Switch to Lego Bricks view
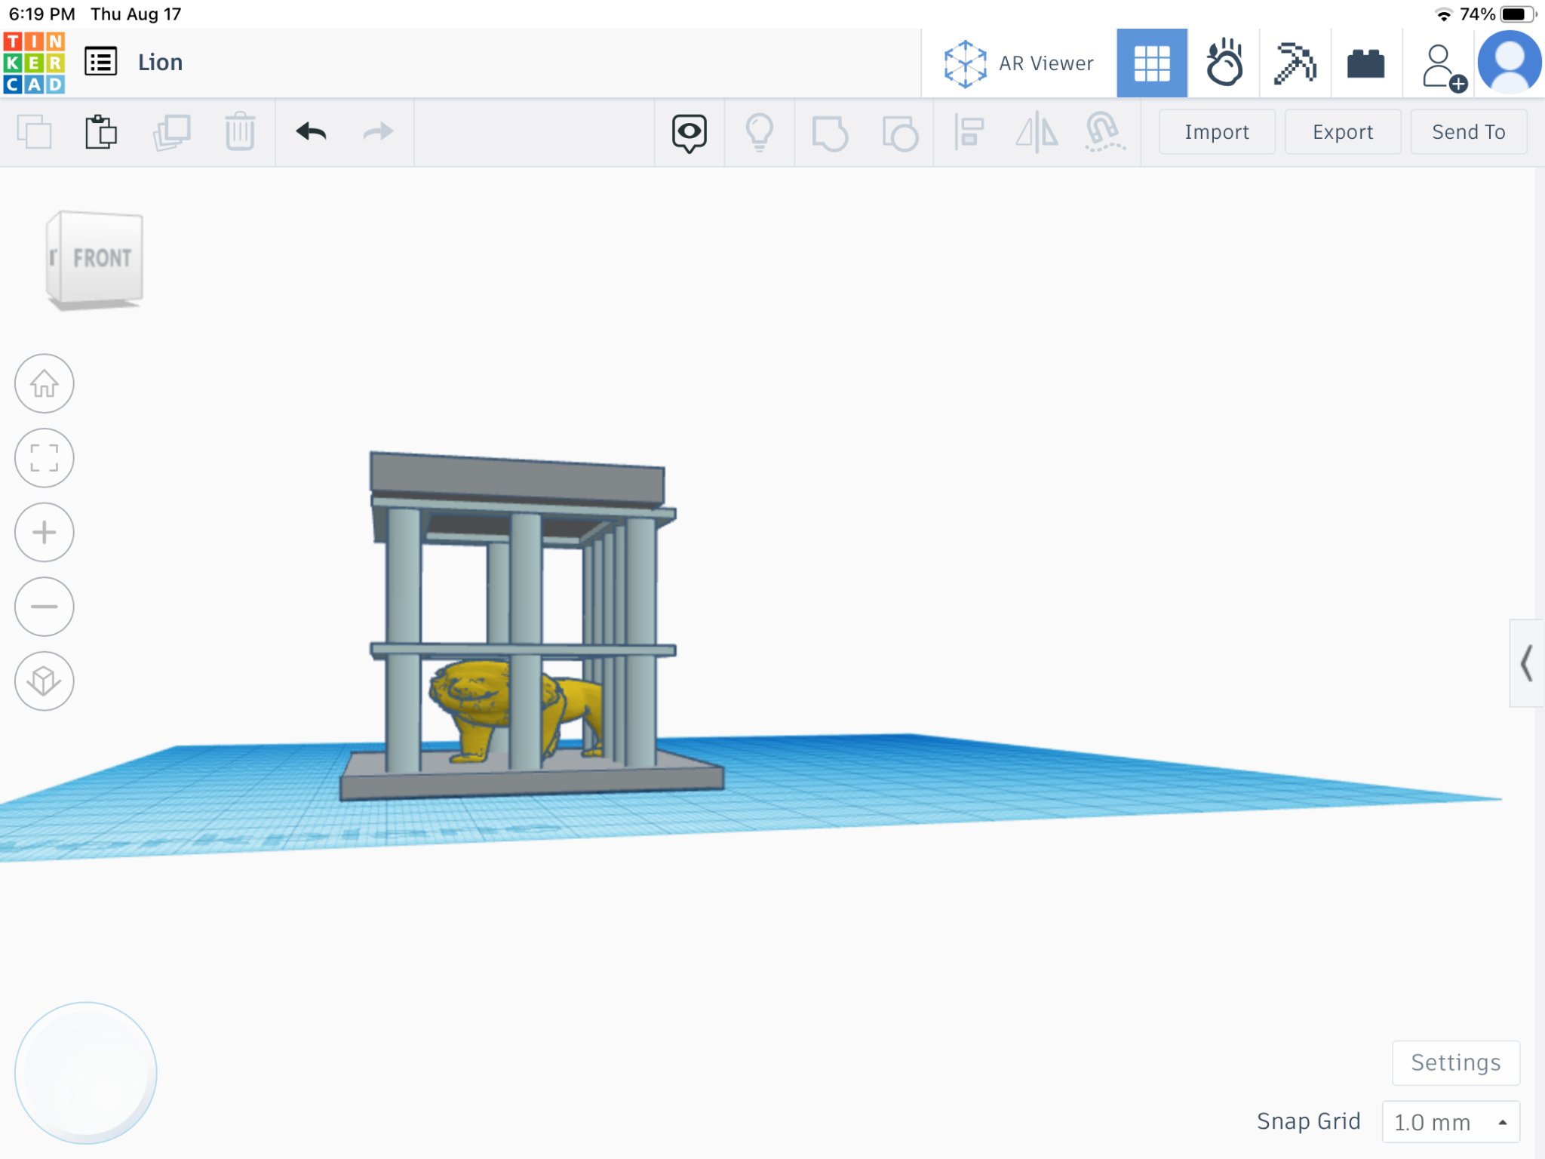Viewport: 1545px width, 1159px height. 1367,62
